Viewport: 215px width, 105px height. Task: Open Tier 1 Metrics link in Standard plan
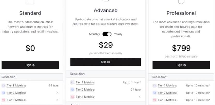point(16,86)
